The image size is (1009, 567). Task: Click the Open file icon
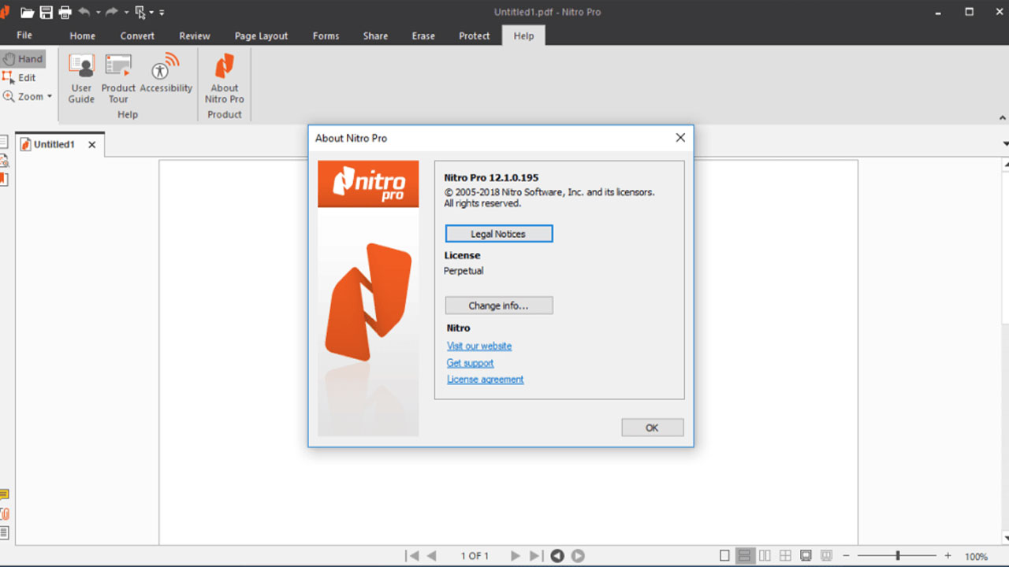click(x=26, y=12)
